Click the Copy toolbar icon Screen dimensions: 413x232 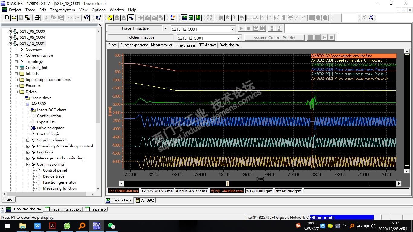click(x=54, y=18)
